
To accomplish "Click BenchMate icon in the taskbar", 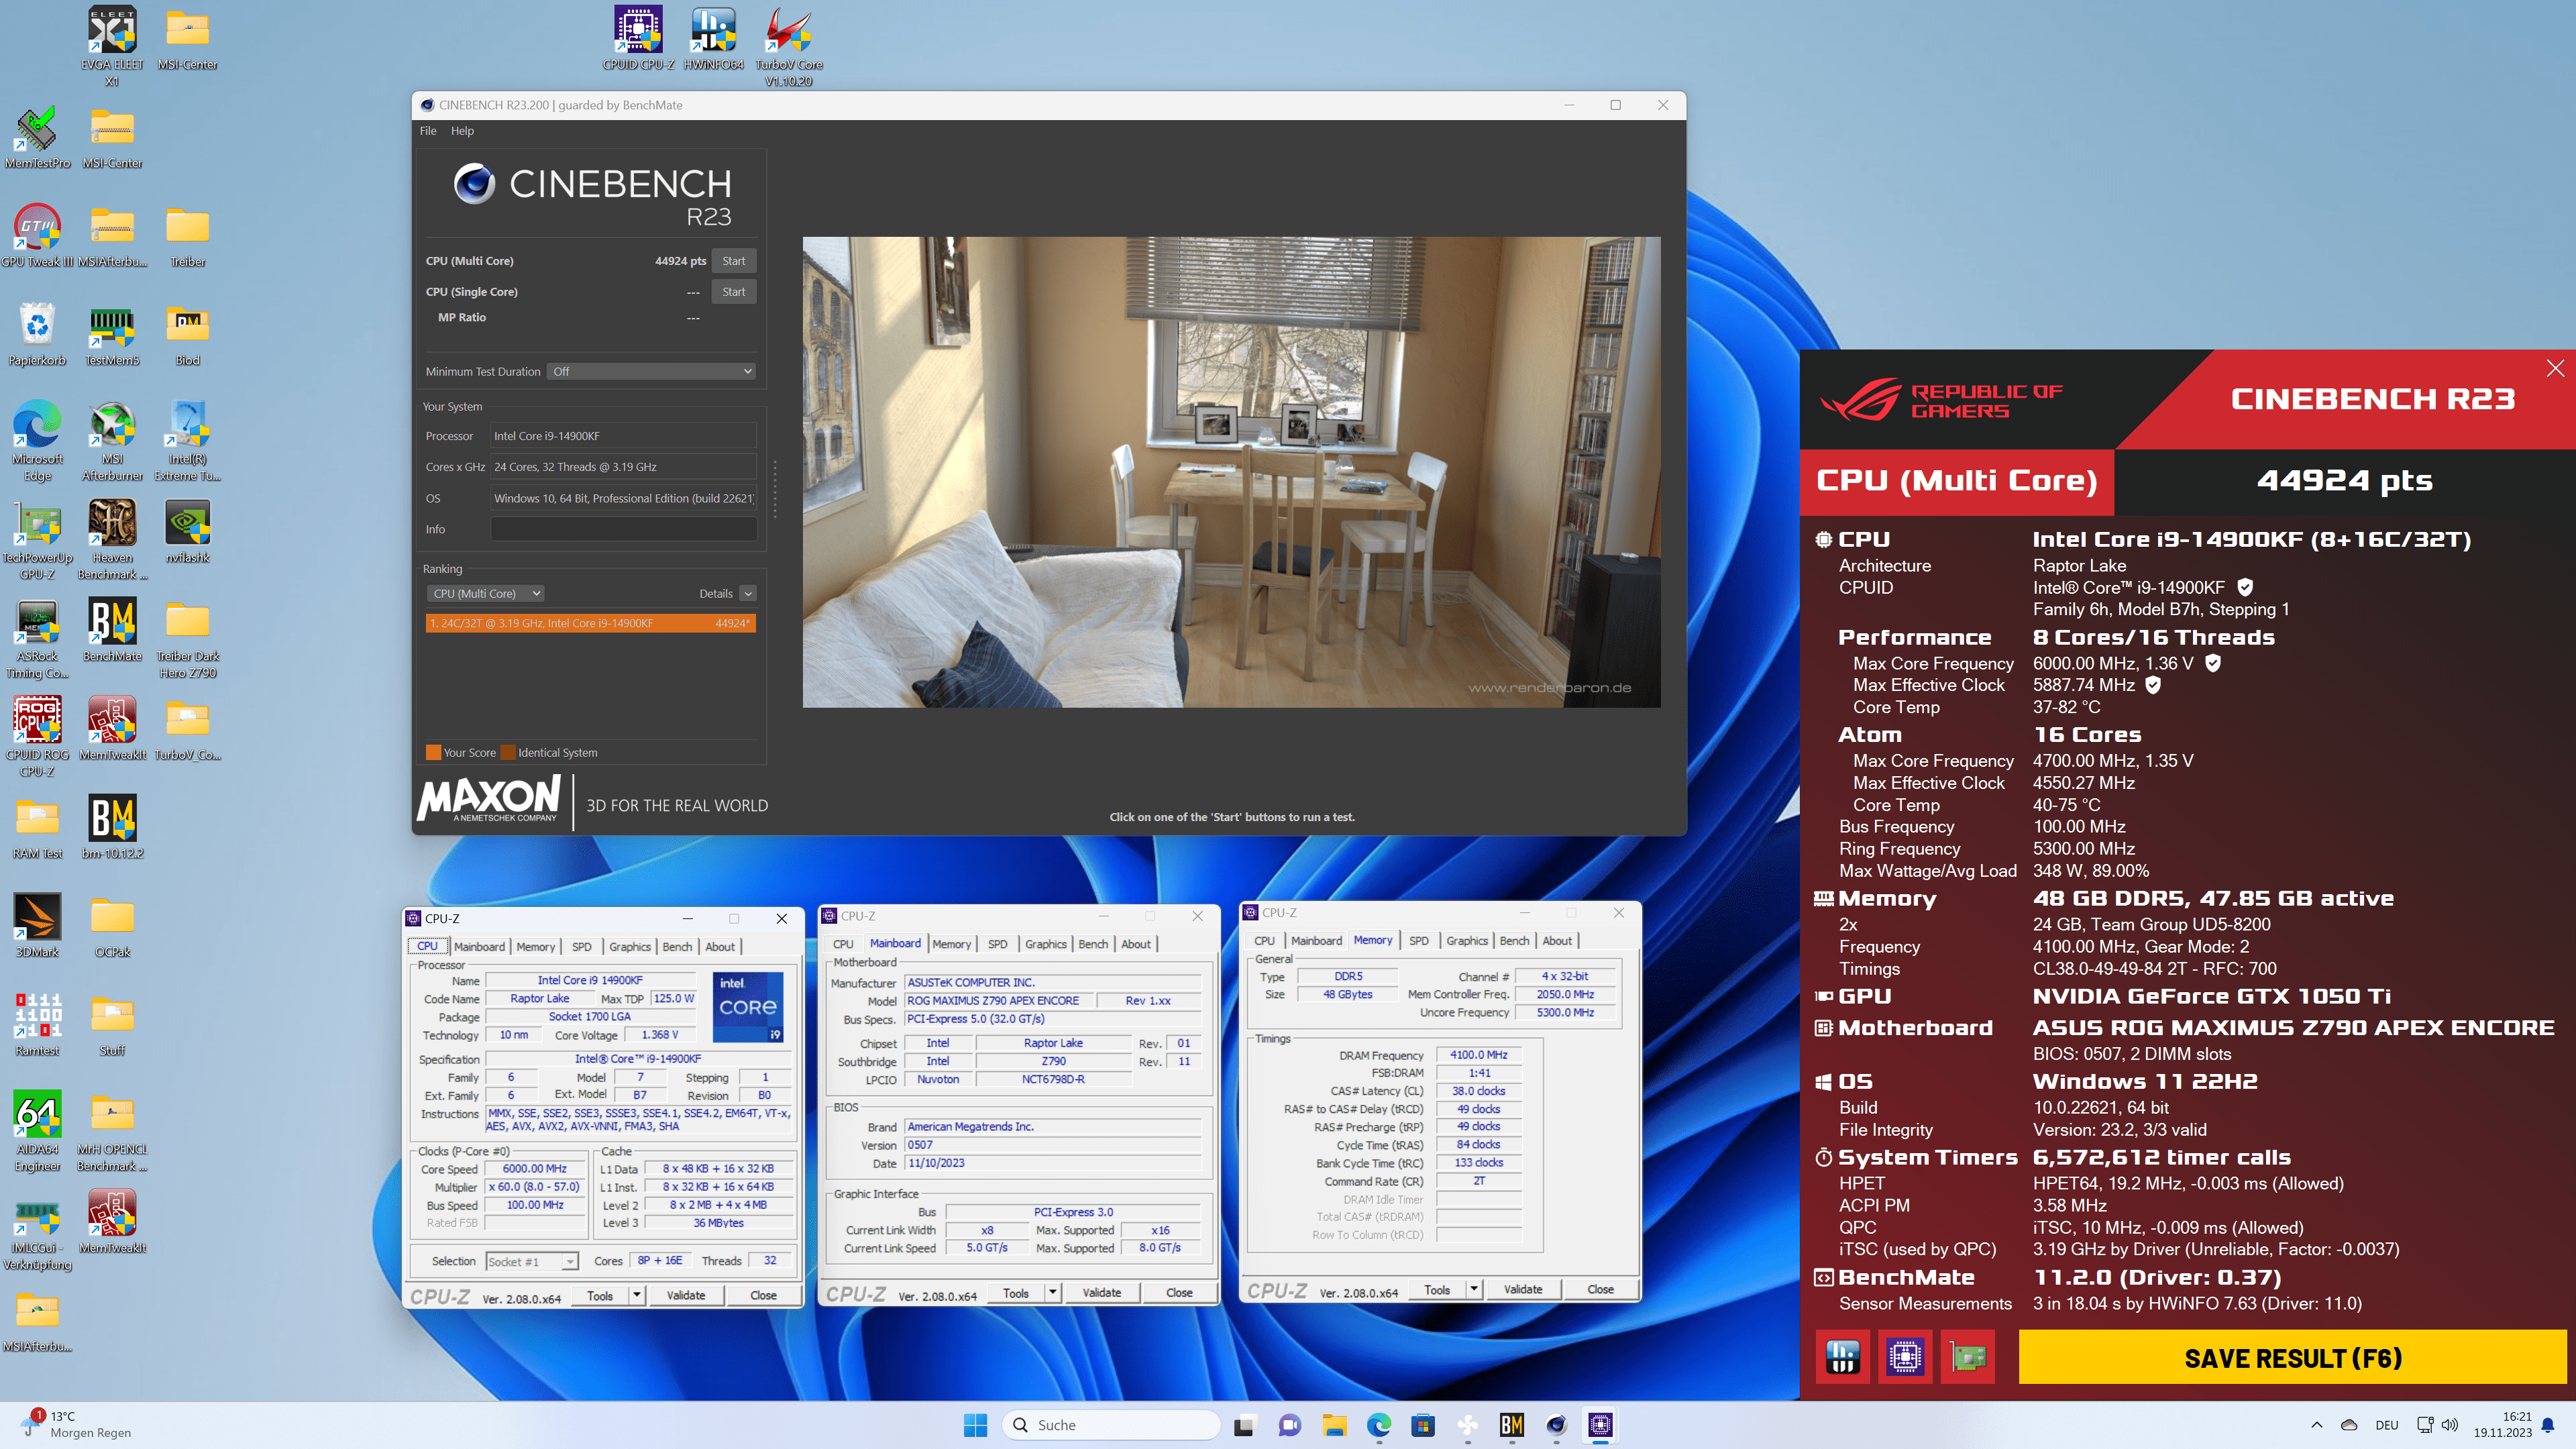I will pos(1511,1425).
